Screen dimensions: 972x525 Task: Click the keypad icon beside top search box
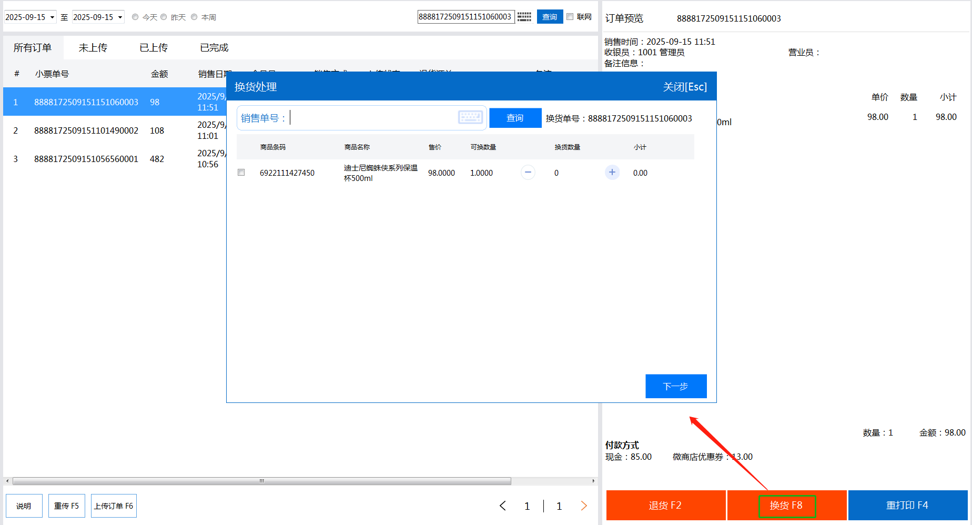524,17
